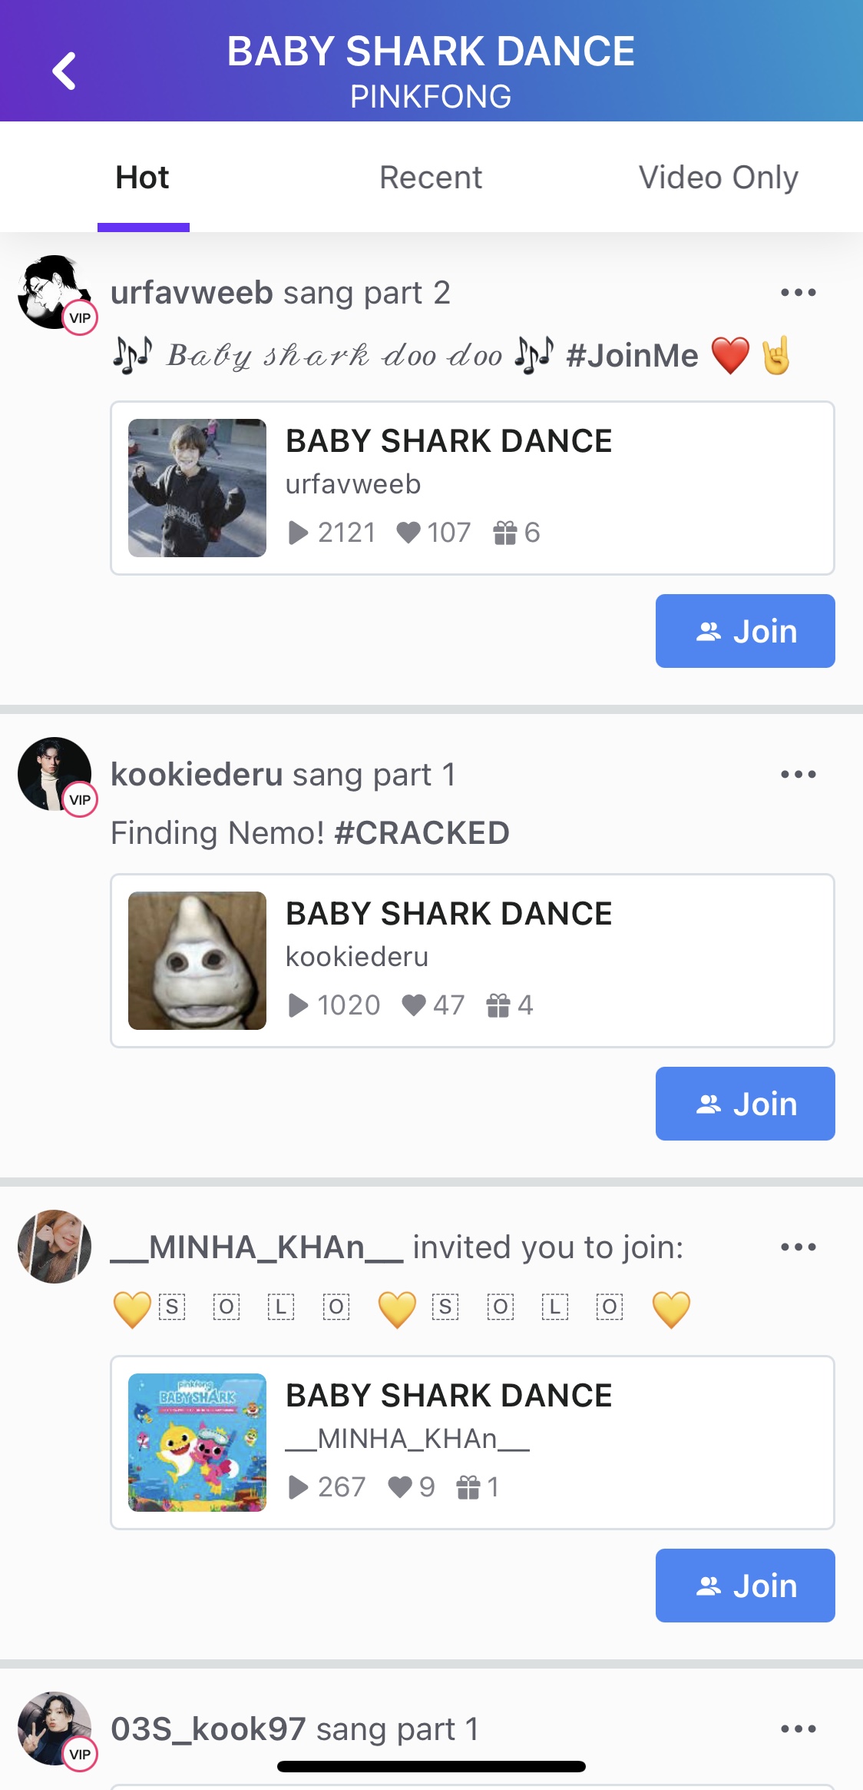Open more options for __MINHA_KHAn__ invite
Viewport: 863px width, 1790px height.
click(x=798, y=1247)
